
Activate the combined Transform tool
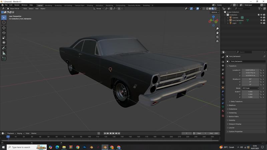pyautogui.click(x=4, y=43)
